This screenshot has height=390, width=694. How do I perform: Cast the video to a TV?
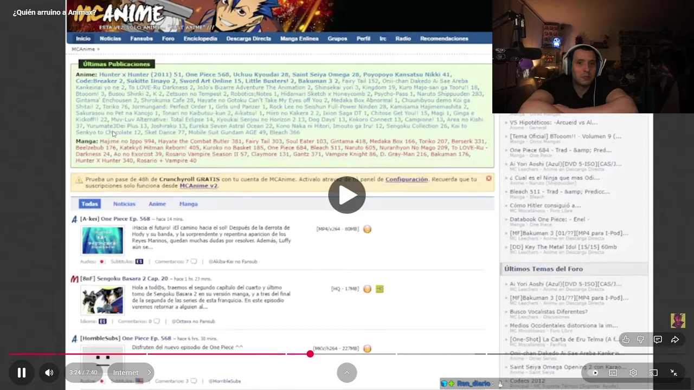[x=653, y=373]
